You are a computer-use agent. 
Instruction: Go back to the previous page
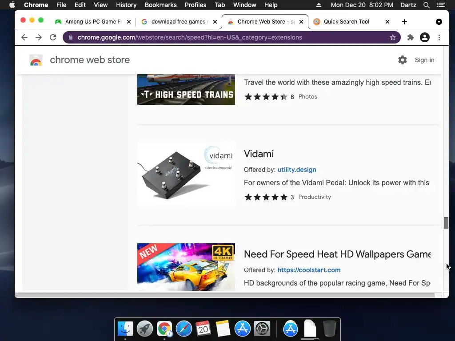(x=24, y=37)
